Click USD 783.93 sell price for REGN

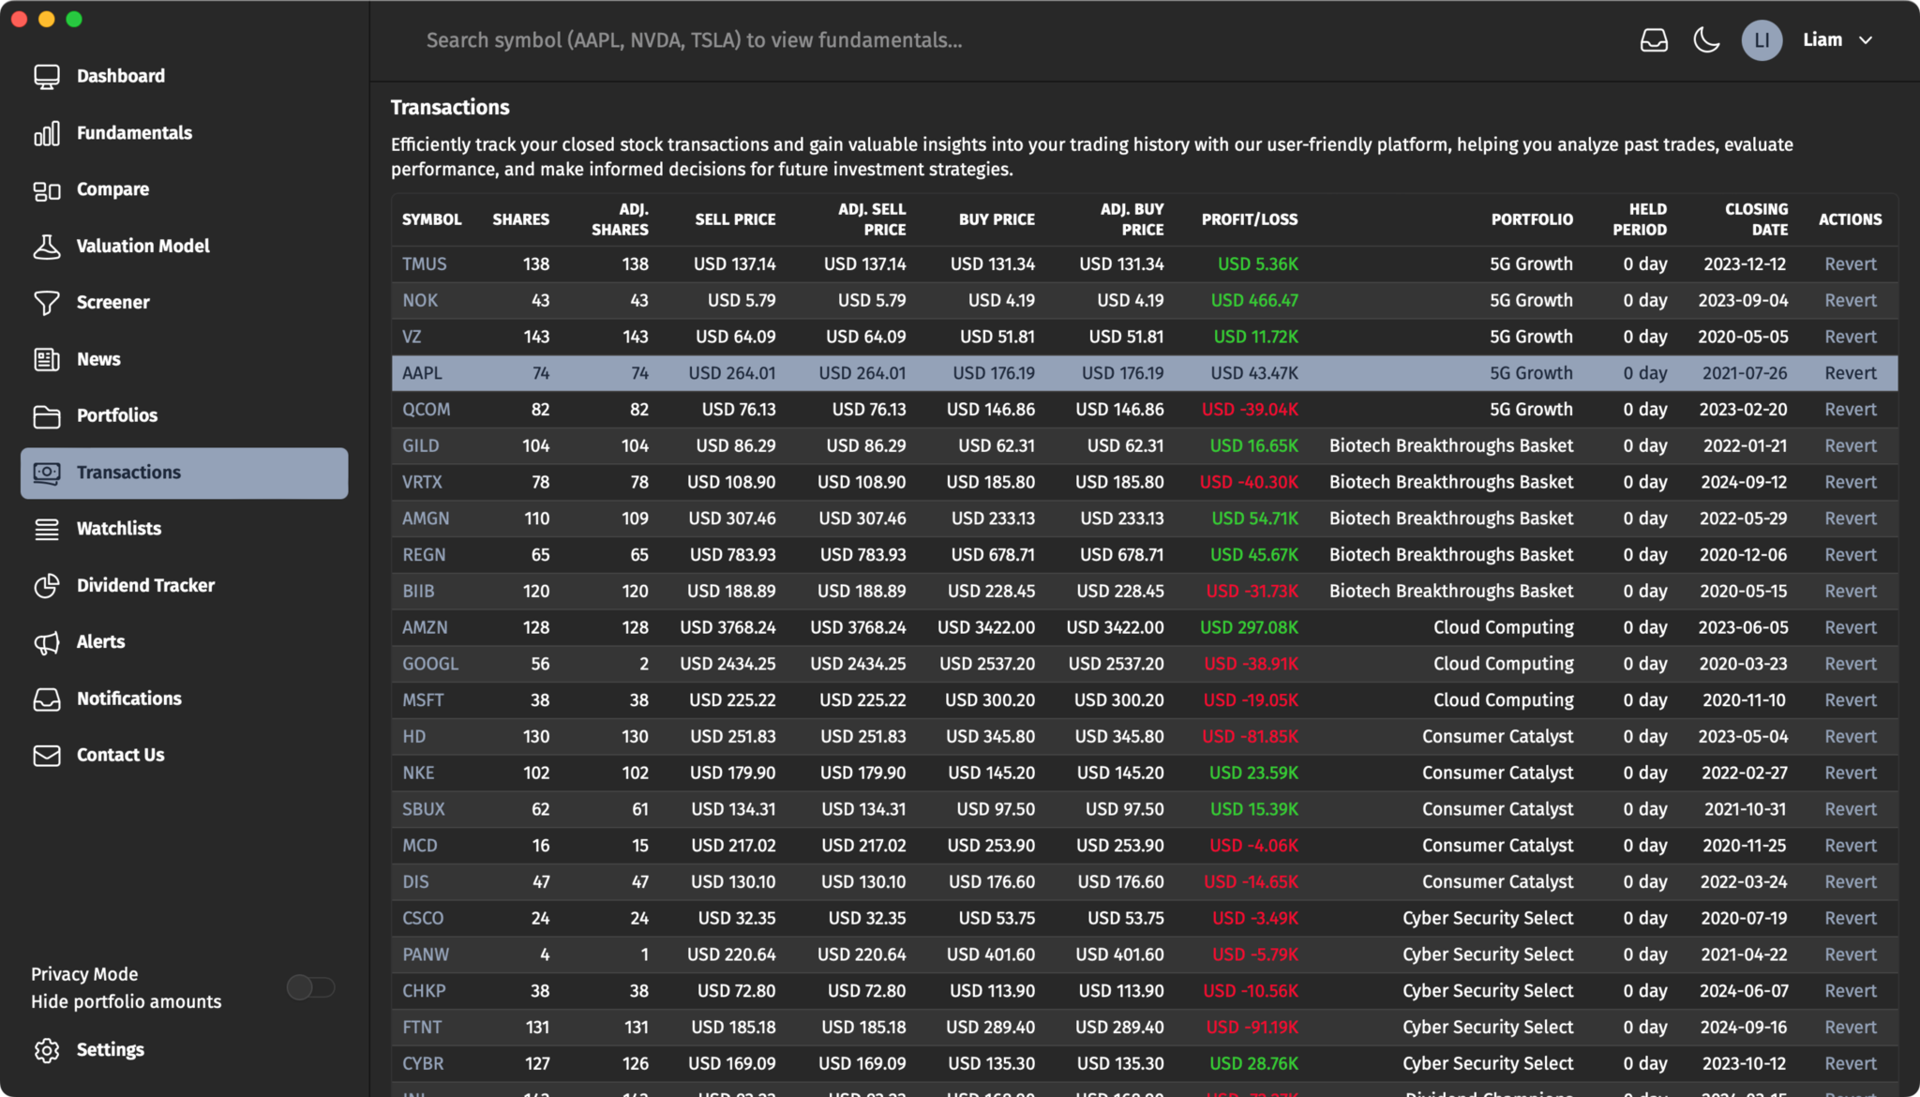(732, 555)
